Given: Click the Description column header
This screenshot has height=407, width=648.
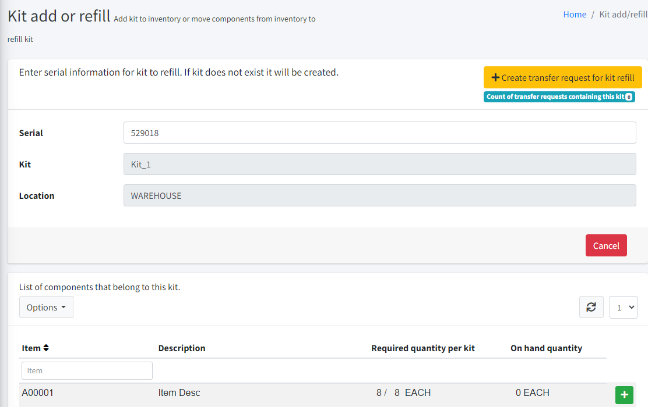Looking at the screenshot, I should (182, 348).
